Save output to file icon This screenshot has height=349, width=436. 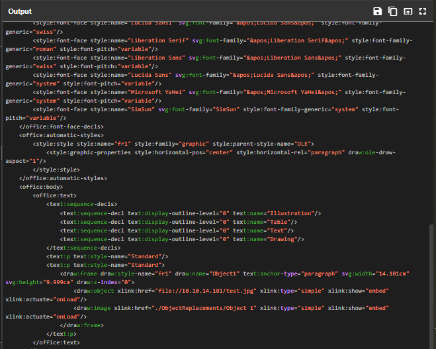point(377,11)
